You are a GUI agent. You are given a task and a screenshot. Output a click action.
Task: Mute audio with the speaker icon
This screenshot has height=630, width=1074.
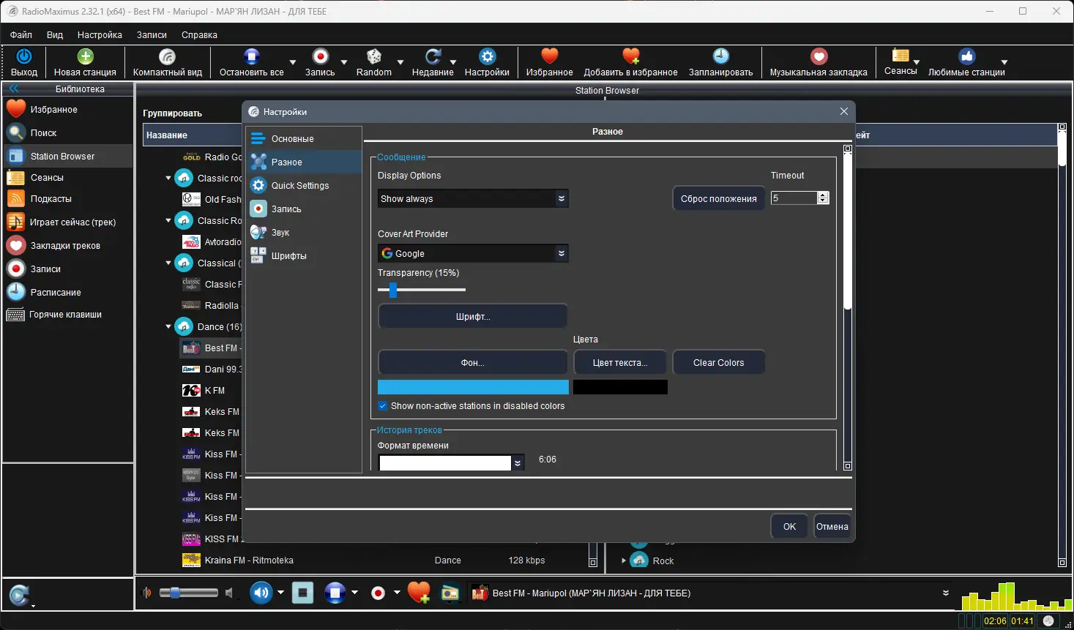point(261,593)
